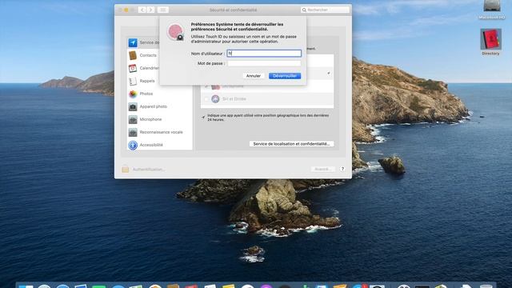Click the "Authentification..." text

pos(149,169)
